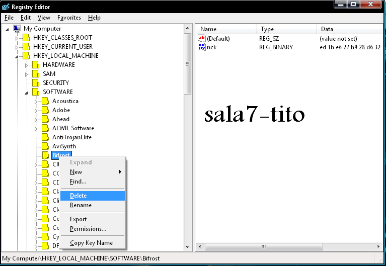Collapse the SOFTWARE key
This screenshot has width=386, height=266.
26,93
